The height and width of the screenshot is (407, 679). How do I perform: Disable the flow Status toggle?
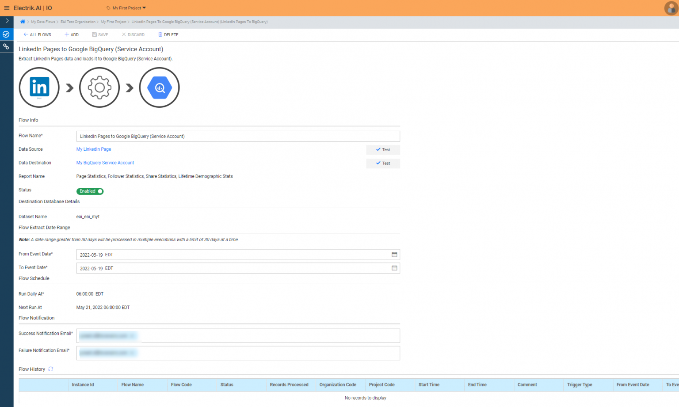click(90, 191)
